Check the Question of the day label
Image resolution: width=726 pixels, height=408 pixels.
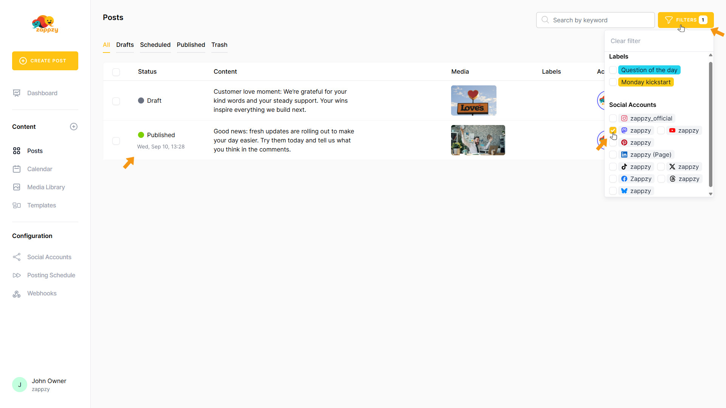coord(613,70)
